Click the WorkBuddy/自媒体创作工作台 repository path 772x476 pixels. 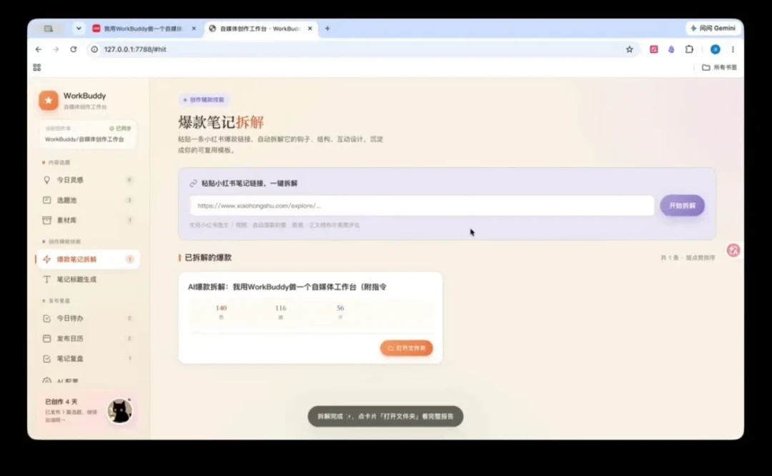click(84, 139)
